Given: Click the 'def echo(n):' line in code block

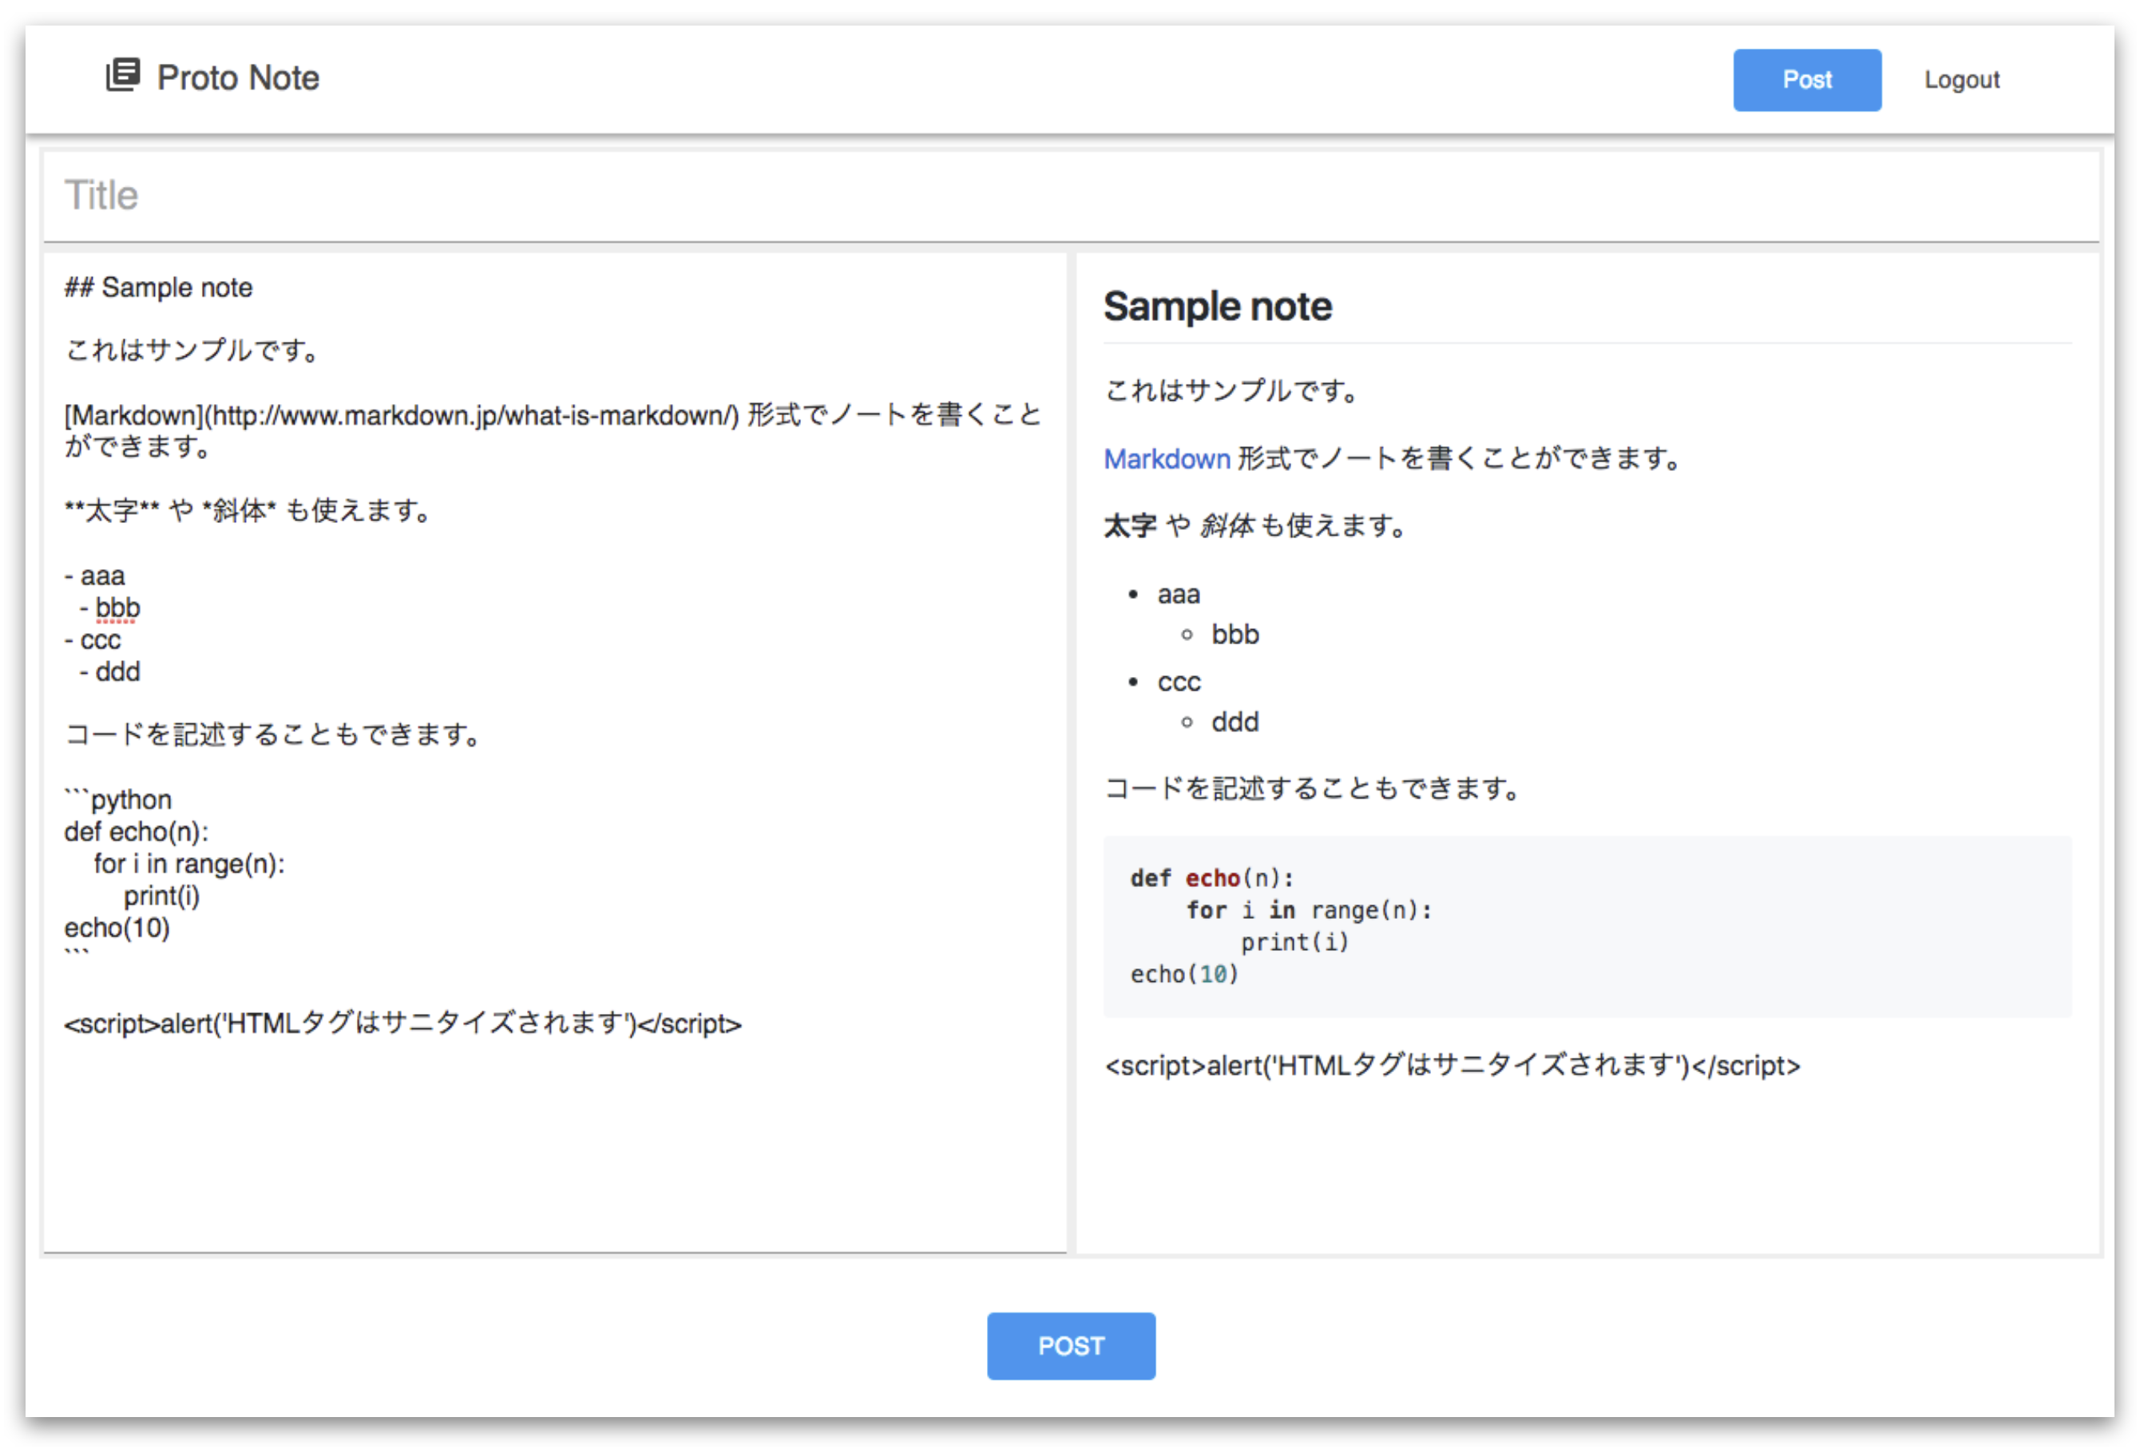Looking at the screenshot, I should [x=1211, y=877].
